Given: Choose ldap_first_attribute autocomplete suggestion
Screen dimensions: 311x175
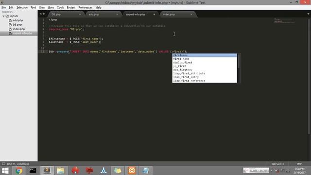Looking at the screenshot, I should click(205, 73).
